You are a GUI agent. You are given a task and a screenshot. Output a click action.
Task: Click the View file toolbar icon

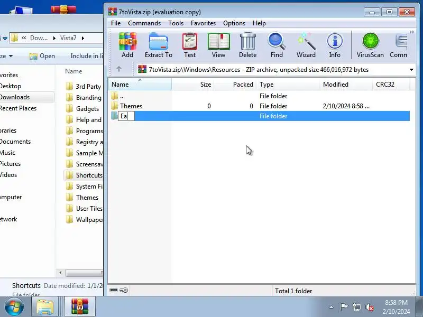[218, 45]
